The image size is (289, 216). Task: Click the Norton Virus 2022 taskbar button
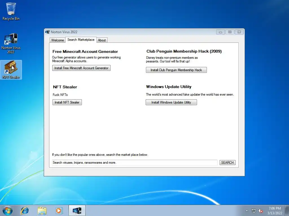point(77,210)
